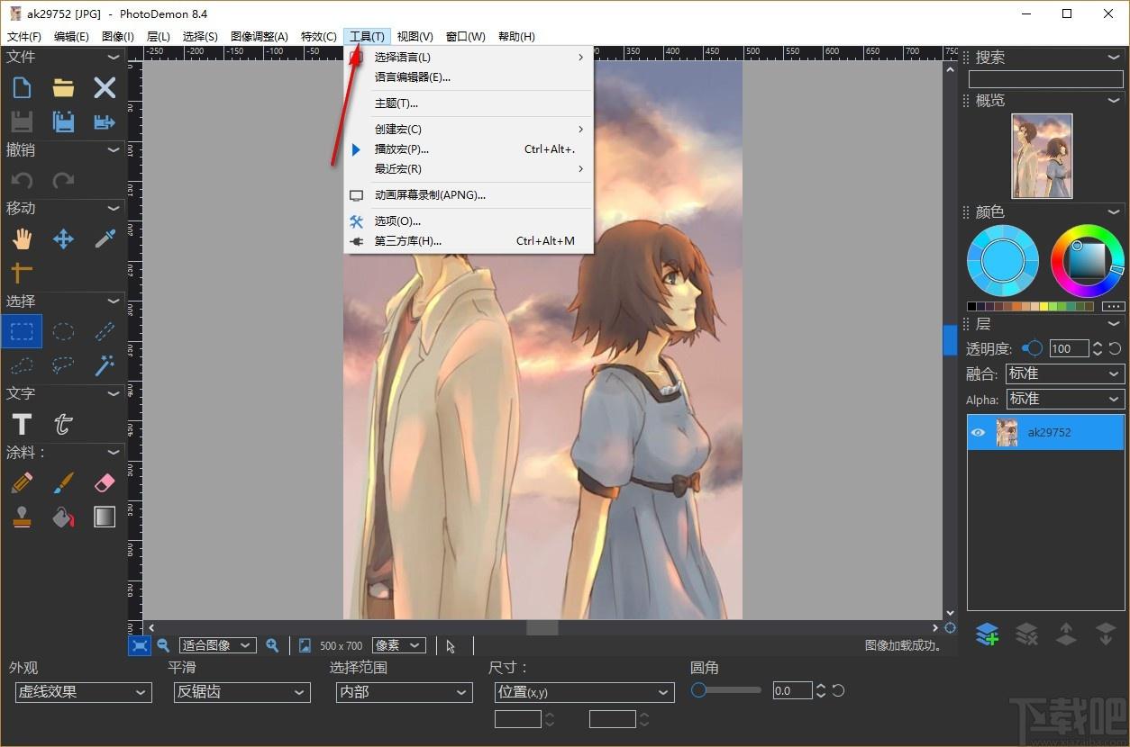The width and height of the screenshot is (1130, 747).
Task: Select the Paint bucket fill tool
Action: point(63,517)
